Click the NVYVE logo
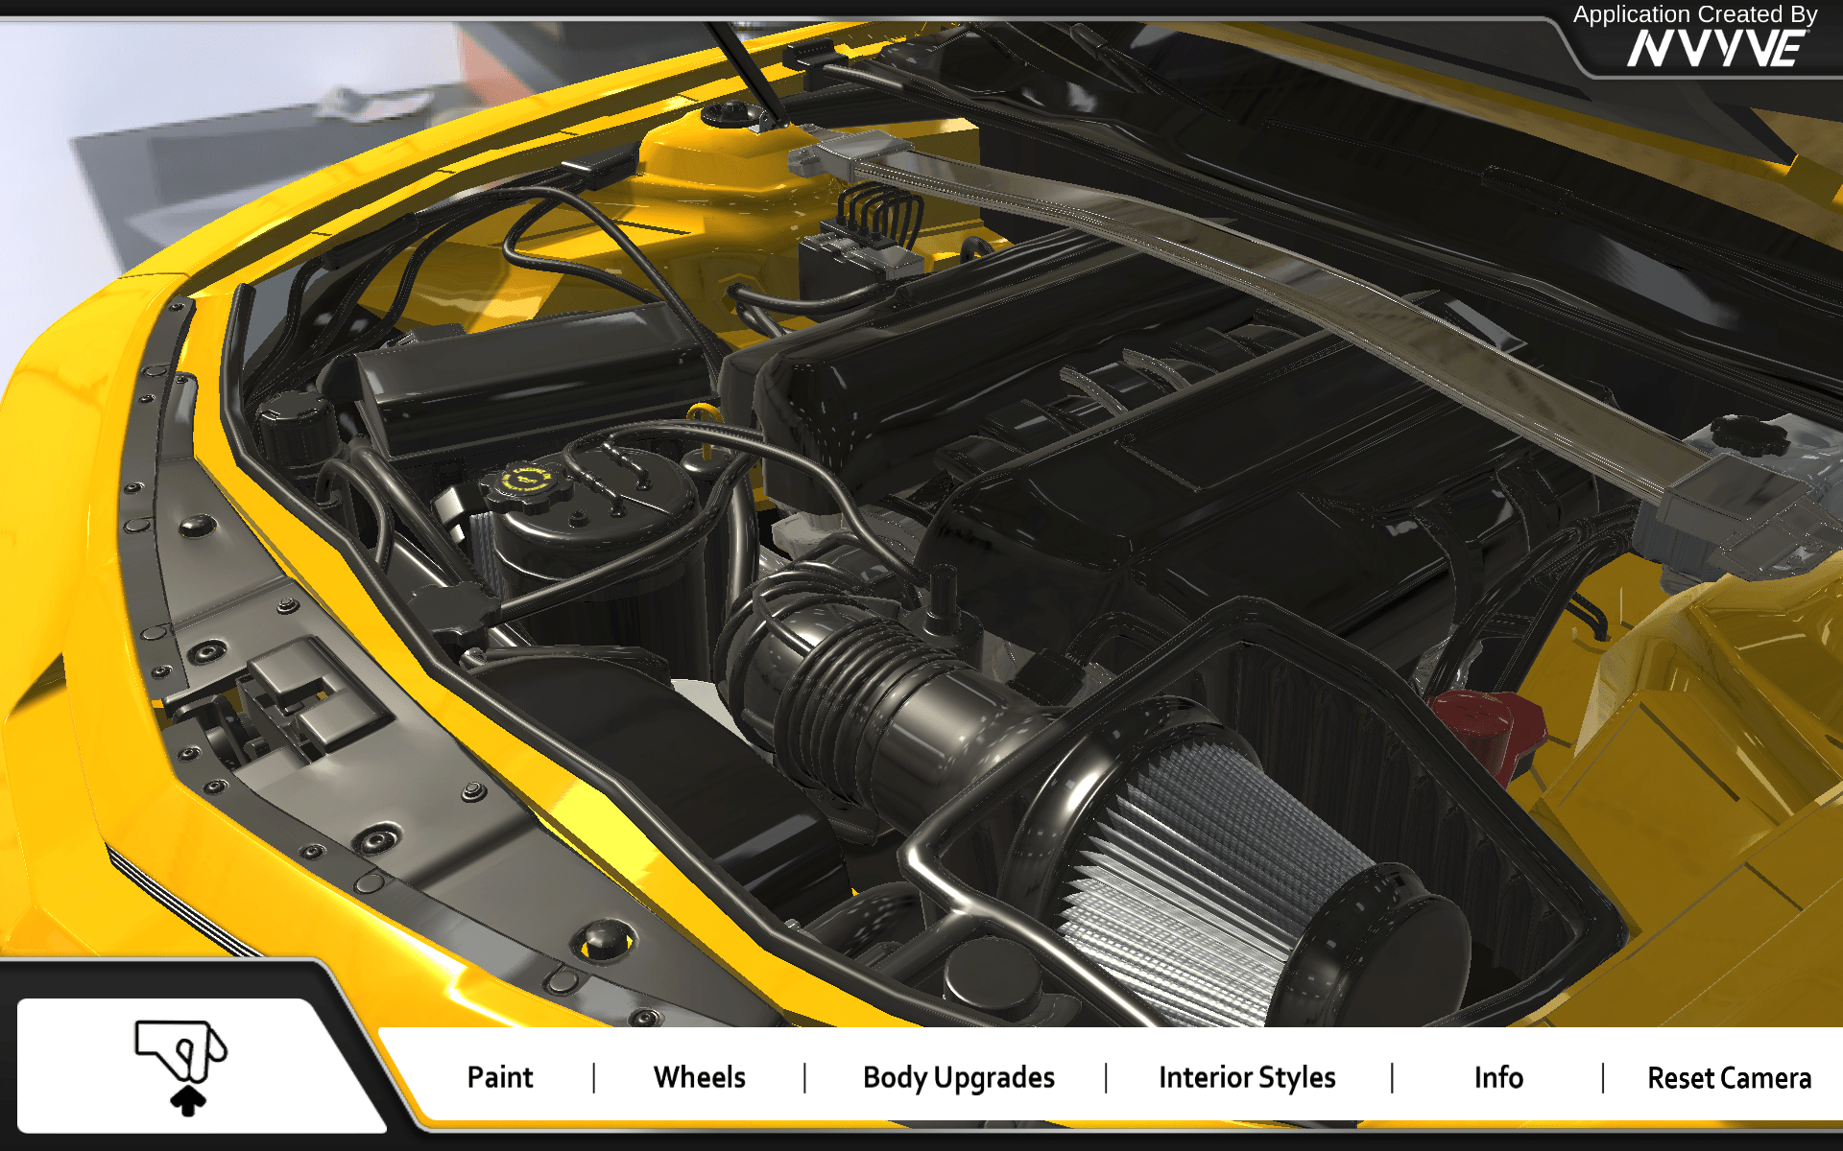 point(1717,48)
